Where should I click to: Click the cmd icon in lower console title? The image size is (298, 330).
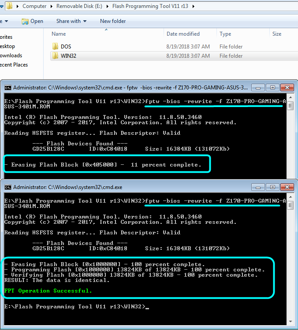point(8,187)
